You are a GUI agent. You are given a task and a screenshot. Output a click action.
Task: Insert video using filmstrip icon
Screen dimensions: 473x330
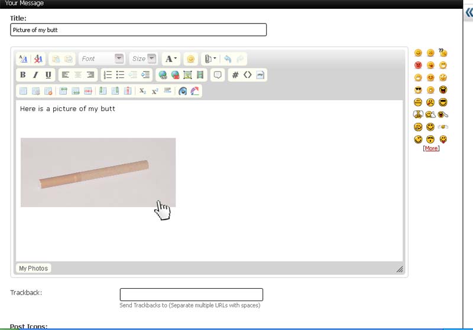click(200, 75)
